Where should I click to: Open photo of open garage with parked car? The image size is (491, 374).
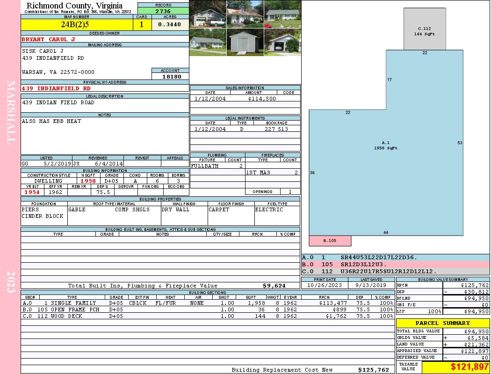point(282,42)
